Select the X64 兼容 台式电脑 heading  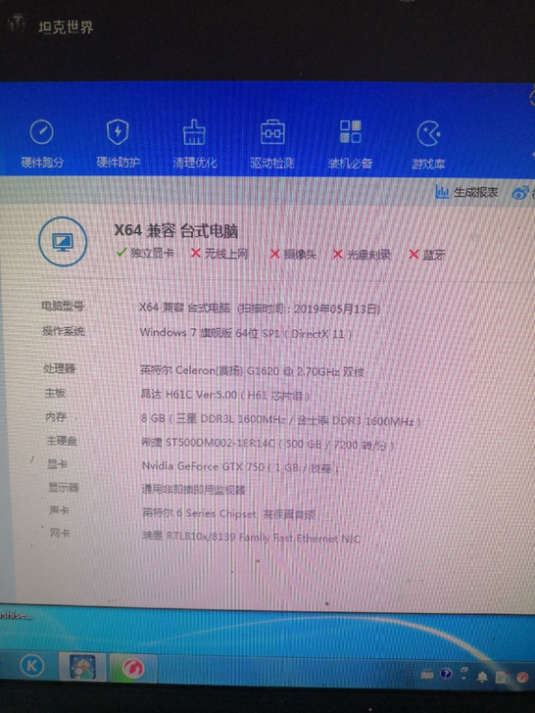coord(176,230)
